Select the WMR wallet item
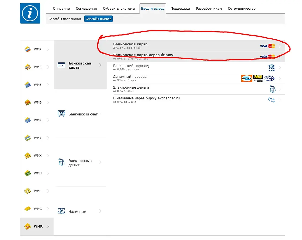The image size is (302, 240). pyautogui.click(x=37, y=226)
